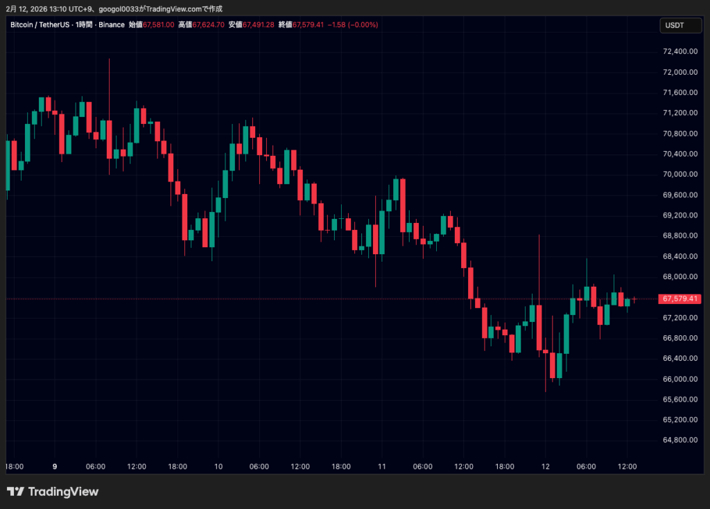Click the date marker 11 on time axis
Viewport: 710px width, 509px height.
pyautogui.click(x=381, y=467)
